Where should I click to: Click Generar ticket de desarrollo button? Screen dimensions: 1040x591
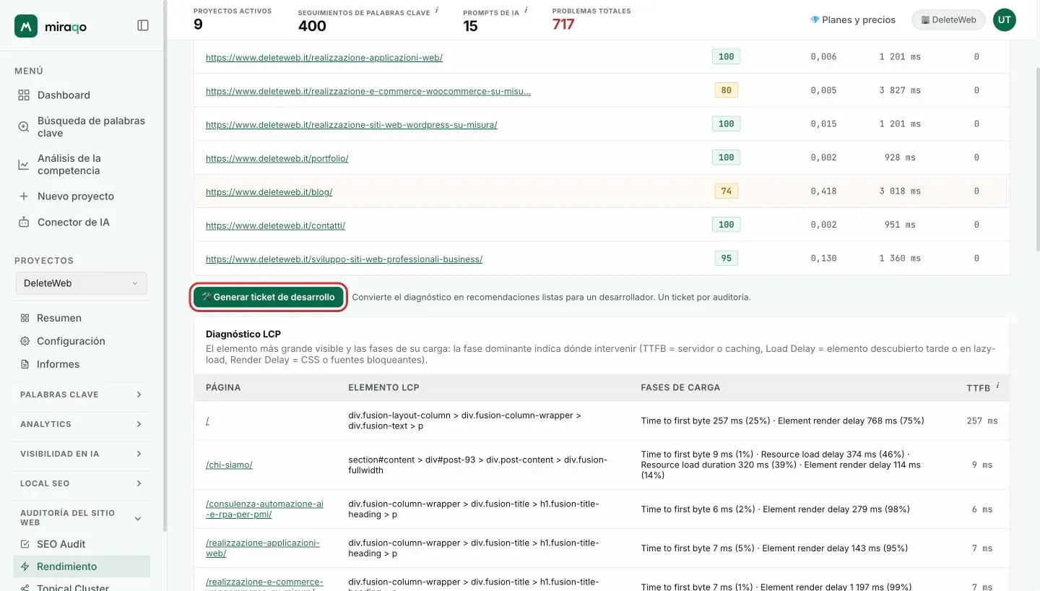pyautogui.click(x=269, y=297)
